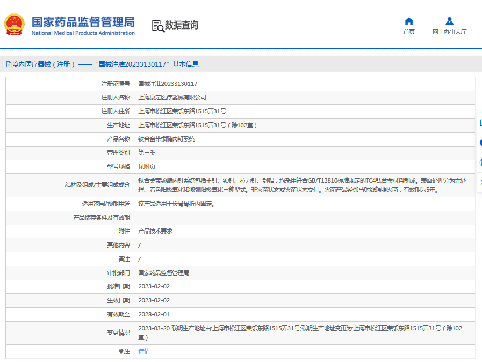Click the partially visible icon at right sidebar top
This screenshot has width=482, height=362.
point(481,122)
